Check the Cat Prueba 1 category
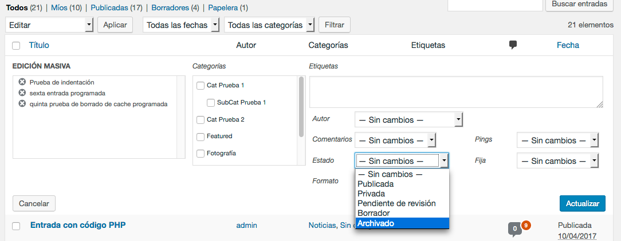This screenshot has width=621, height=241. pyautogui.click(x=201, y=86)
